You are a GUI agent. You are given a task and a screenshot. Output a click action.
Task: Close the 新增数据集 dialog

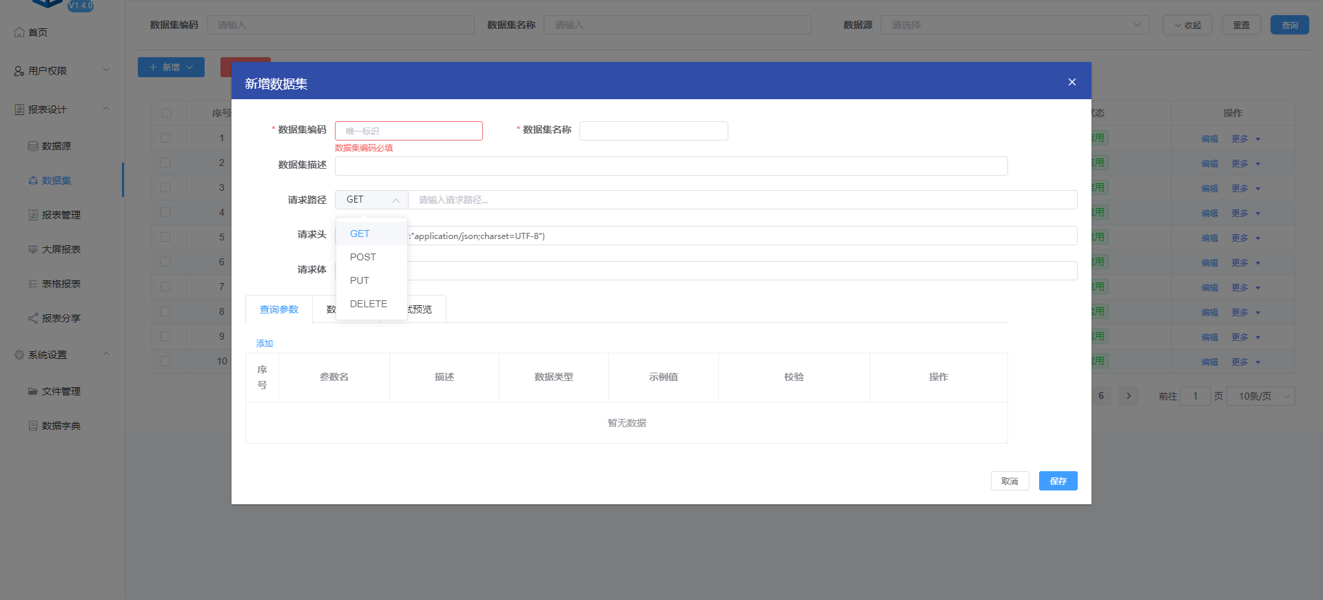pos(1071,82)
